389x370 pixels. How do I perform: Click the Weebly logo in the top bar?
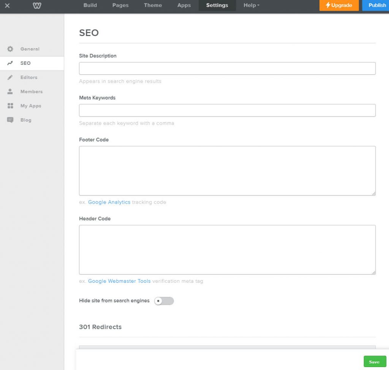36,6
